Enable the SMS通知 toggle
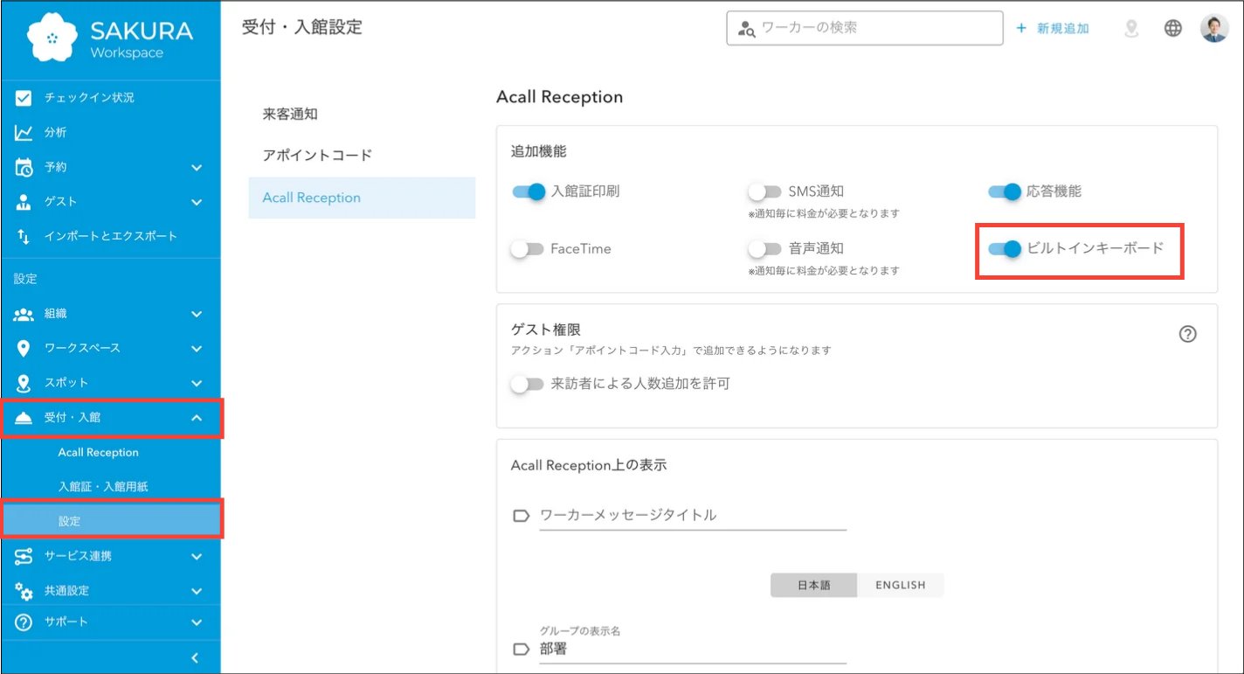 tap(764, 191)
